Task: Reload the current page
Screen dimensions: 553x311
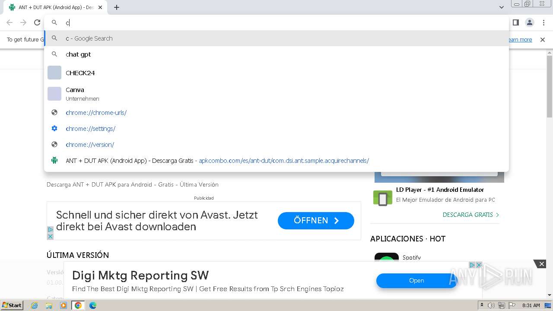Action: tap(37, 22)
